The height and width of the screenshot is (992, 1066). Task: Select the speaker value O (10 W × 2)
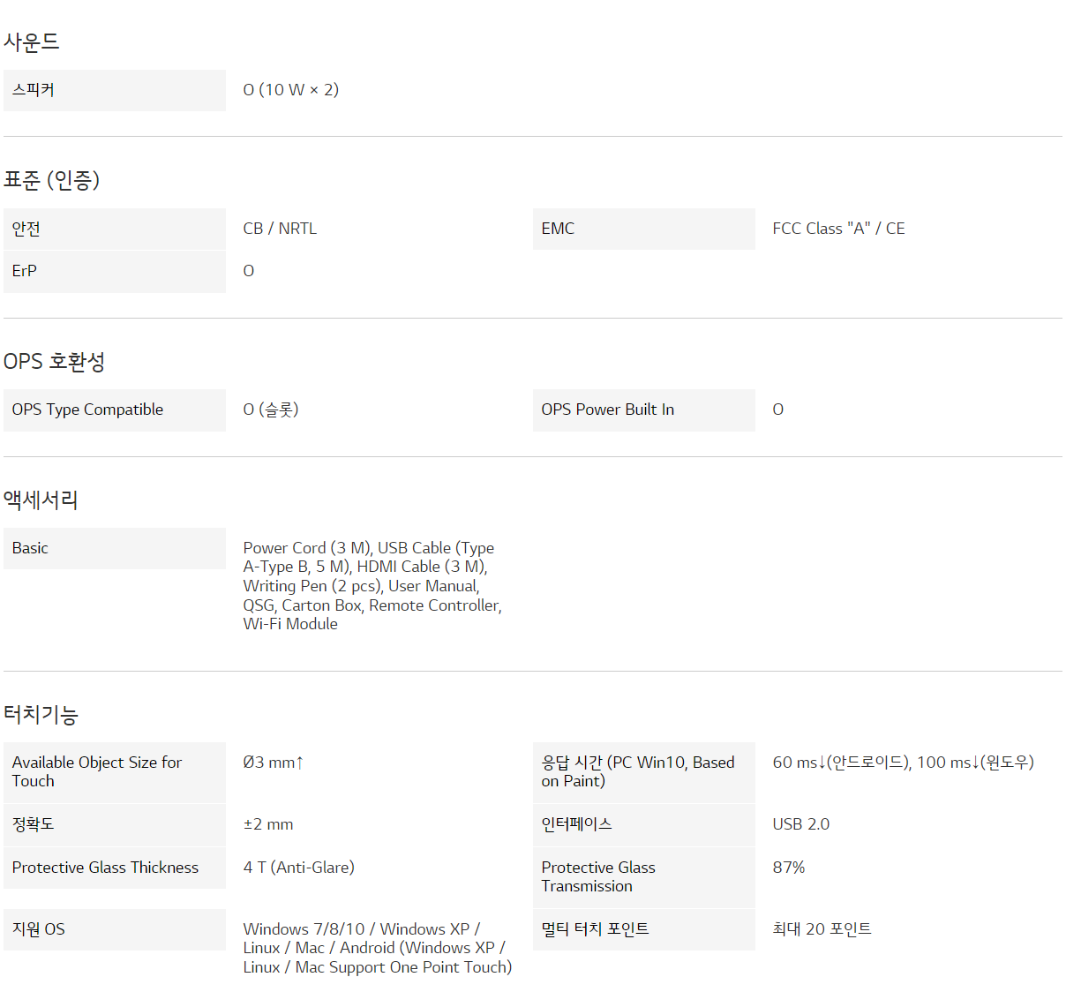tap(290, 90)
